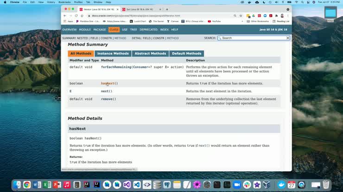Open the USE page in docs nav
This screenshot has width=343, height=192.
click(125, 30)
